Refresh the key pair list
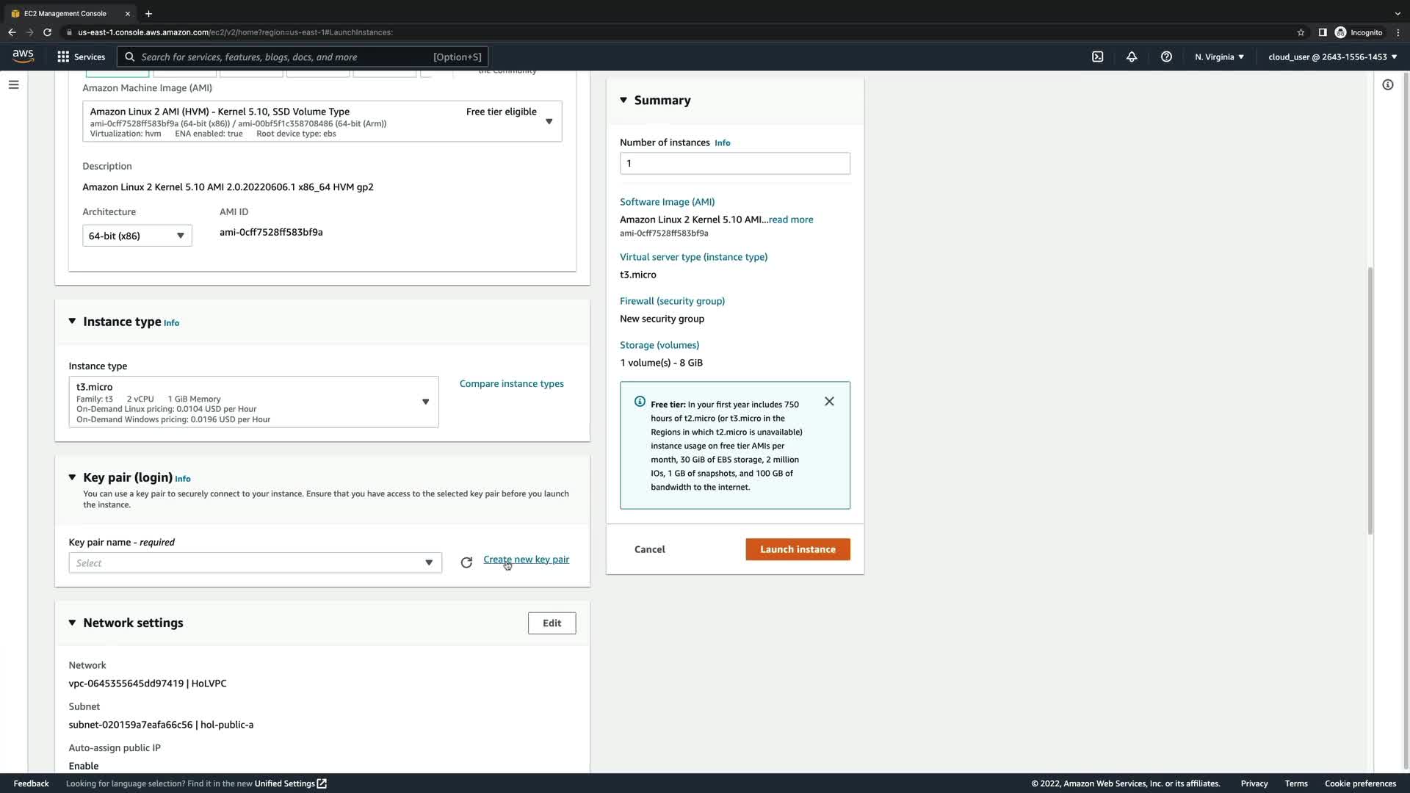 [466, 562]
